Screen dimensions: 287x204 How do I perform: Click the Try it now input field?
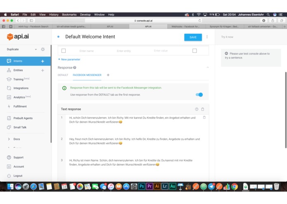coord(251,37)
